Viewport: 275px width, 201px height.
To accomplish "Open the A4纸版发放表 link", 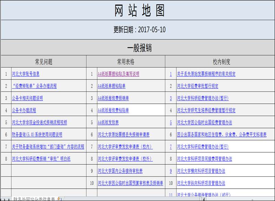I will 108,123.
